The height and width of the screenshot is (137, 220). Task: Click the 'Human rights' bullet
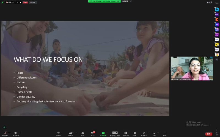[x=24, y=92]
